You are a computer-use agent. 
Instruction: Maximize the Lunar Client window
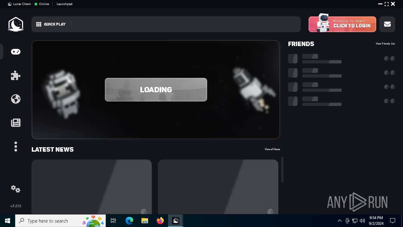tap(387, 4)
